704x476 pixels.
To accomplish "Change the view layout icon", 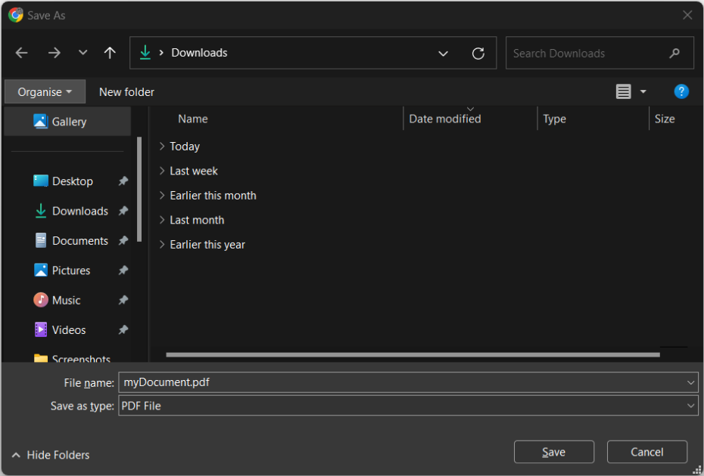I will click(x=623, y=91).
